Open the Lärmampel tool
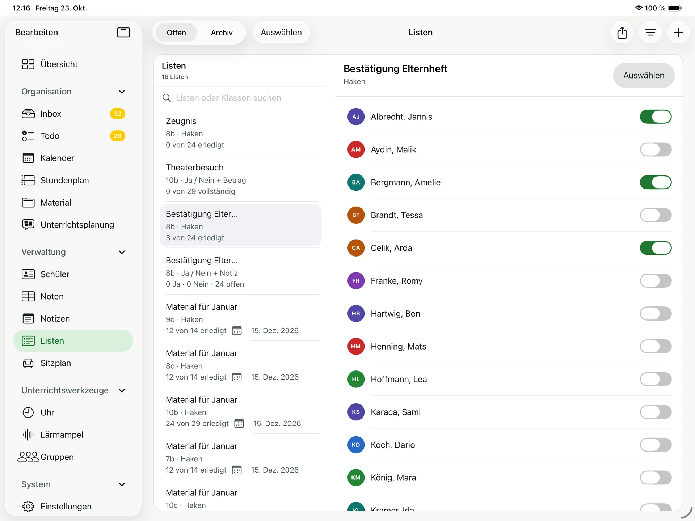695x521 pixels. [x=73, y=435]
